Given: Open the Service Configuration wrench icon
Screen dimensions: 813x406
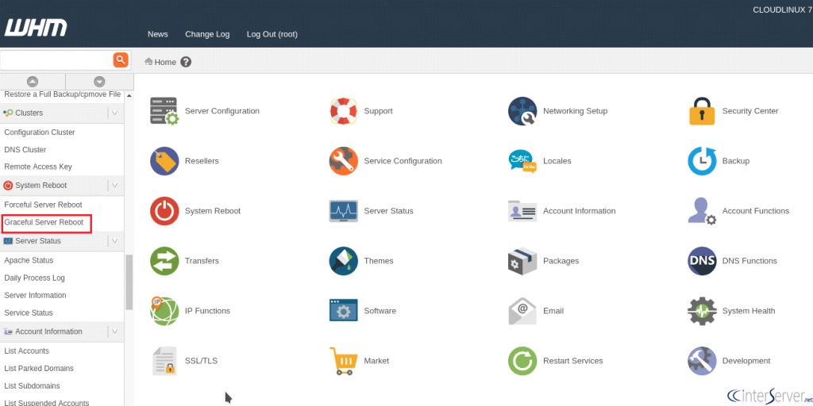Looking at the screenshot, I should 343,161.
